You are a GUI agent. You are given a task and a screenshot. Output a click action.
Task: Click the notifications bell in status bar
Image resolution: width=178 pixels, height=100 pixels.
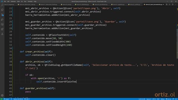click(x=176, y=99)
